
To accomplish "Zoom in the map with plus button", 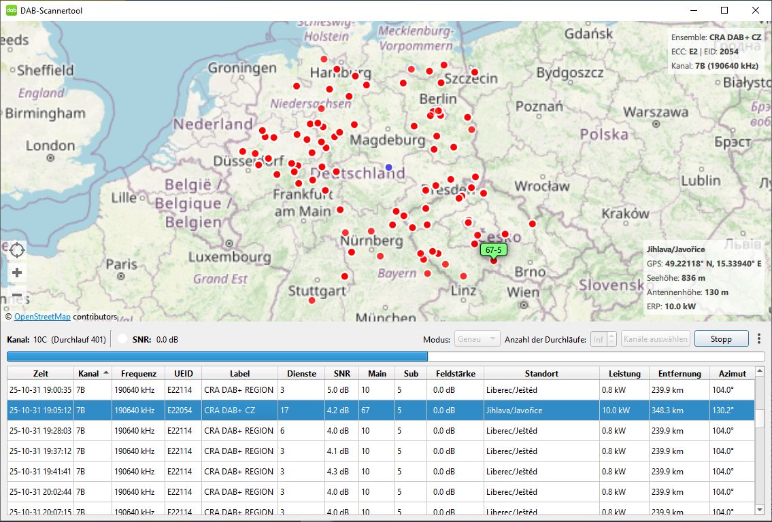I will point(17,273).
